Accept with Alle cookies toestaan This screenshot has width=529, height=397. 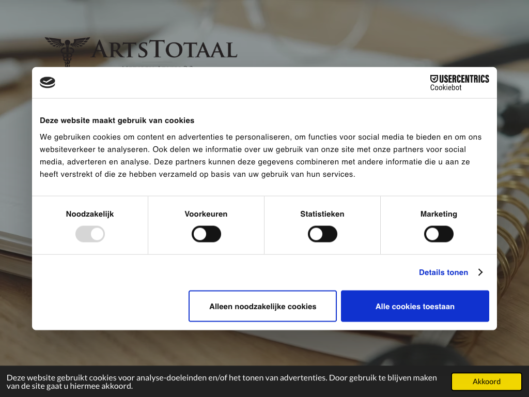point(415,306)
